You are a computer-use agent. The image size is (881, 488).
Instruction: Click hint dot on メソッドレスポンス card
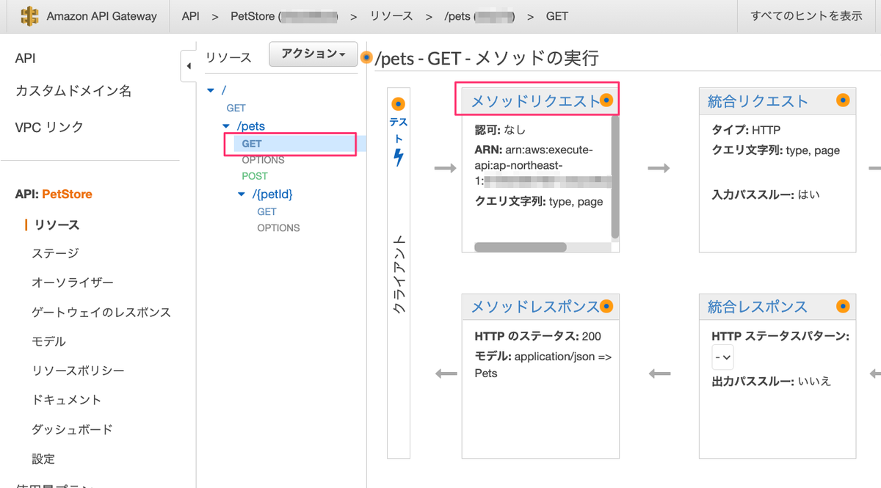click(606, 305)
